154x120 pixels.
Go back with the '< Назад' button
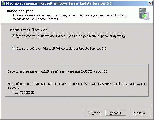click(94, 113)
